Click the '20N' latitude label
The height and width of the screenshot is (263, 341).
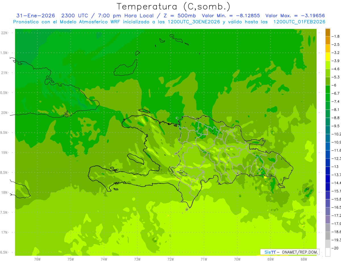click(x=4, y=113)
